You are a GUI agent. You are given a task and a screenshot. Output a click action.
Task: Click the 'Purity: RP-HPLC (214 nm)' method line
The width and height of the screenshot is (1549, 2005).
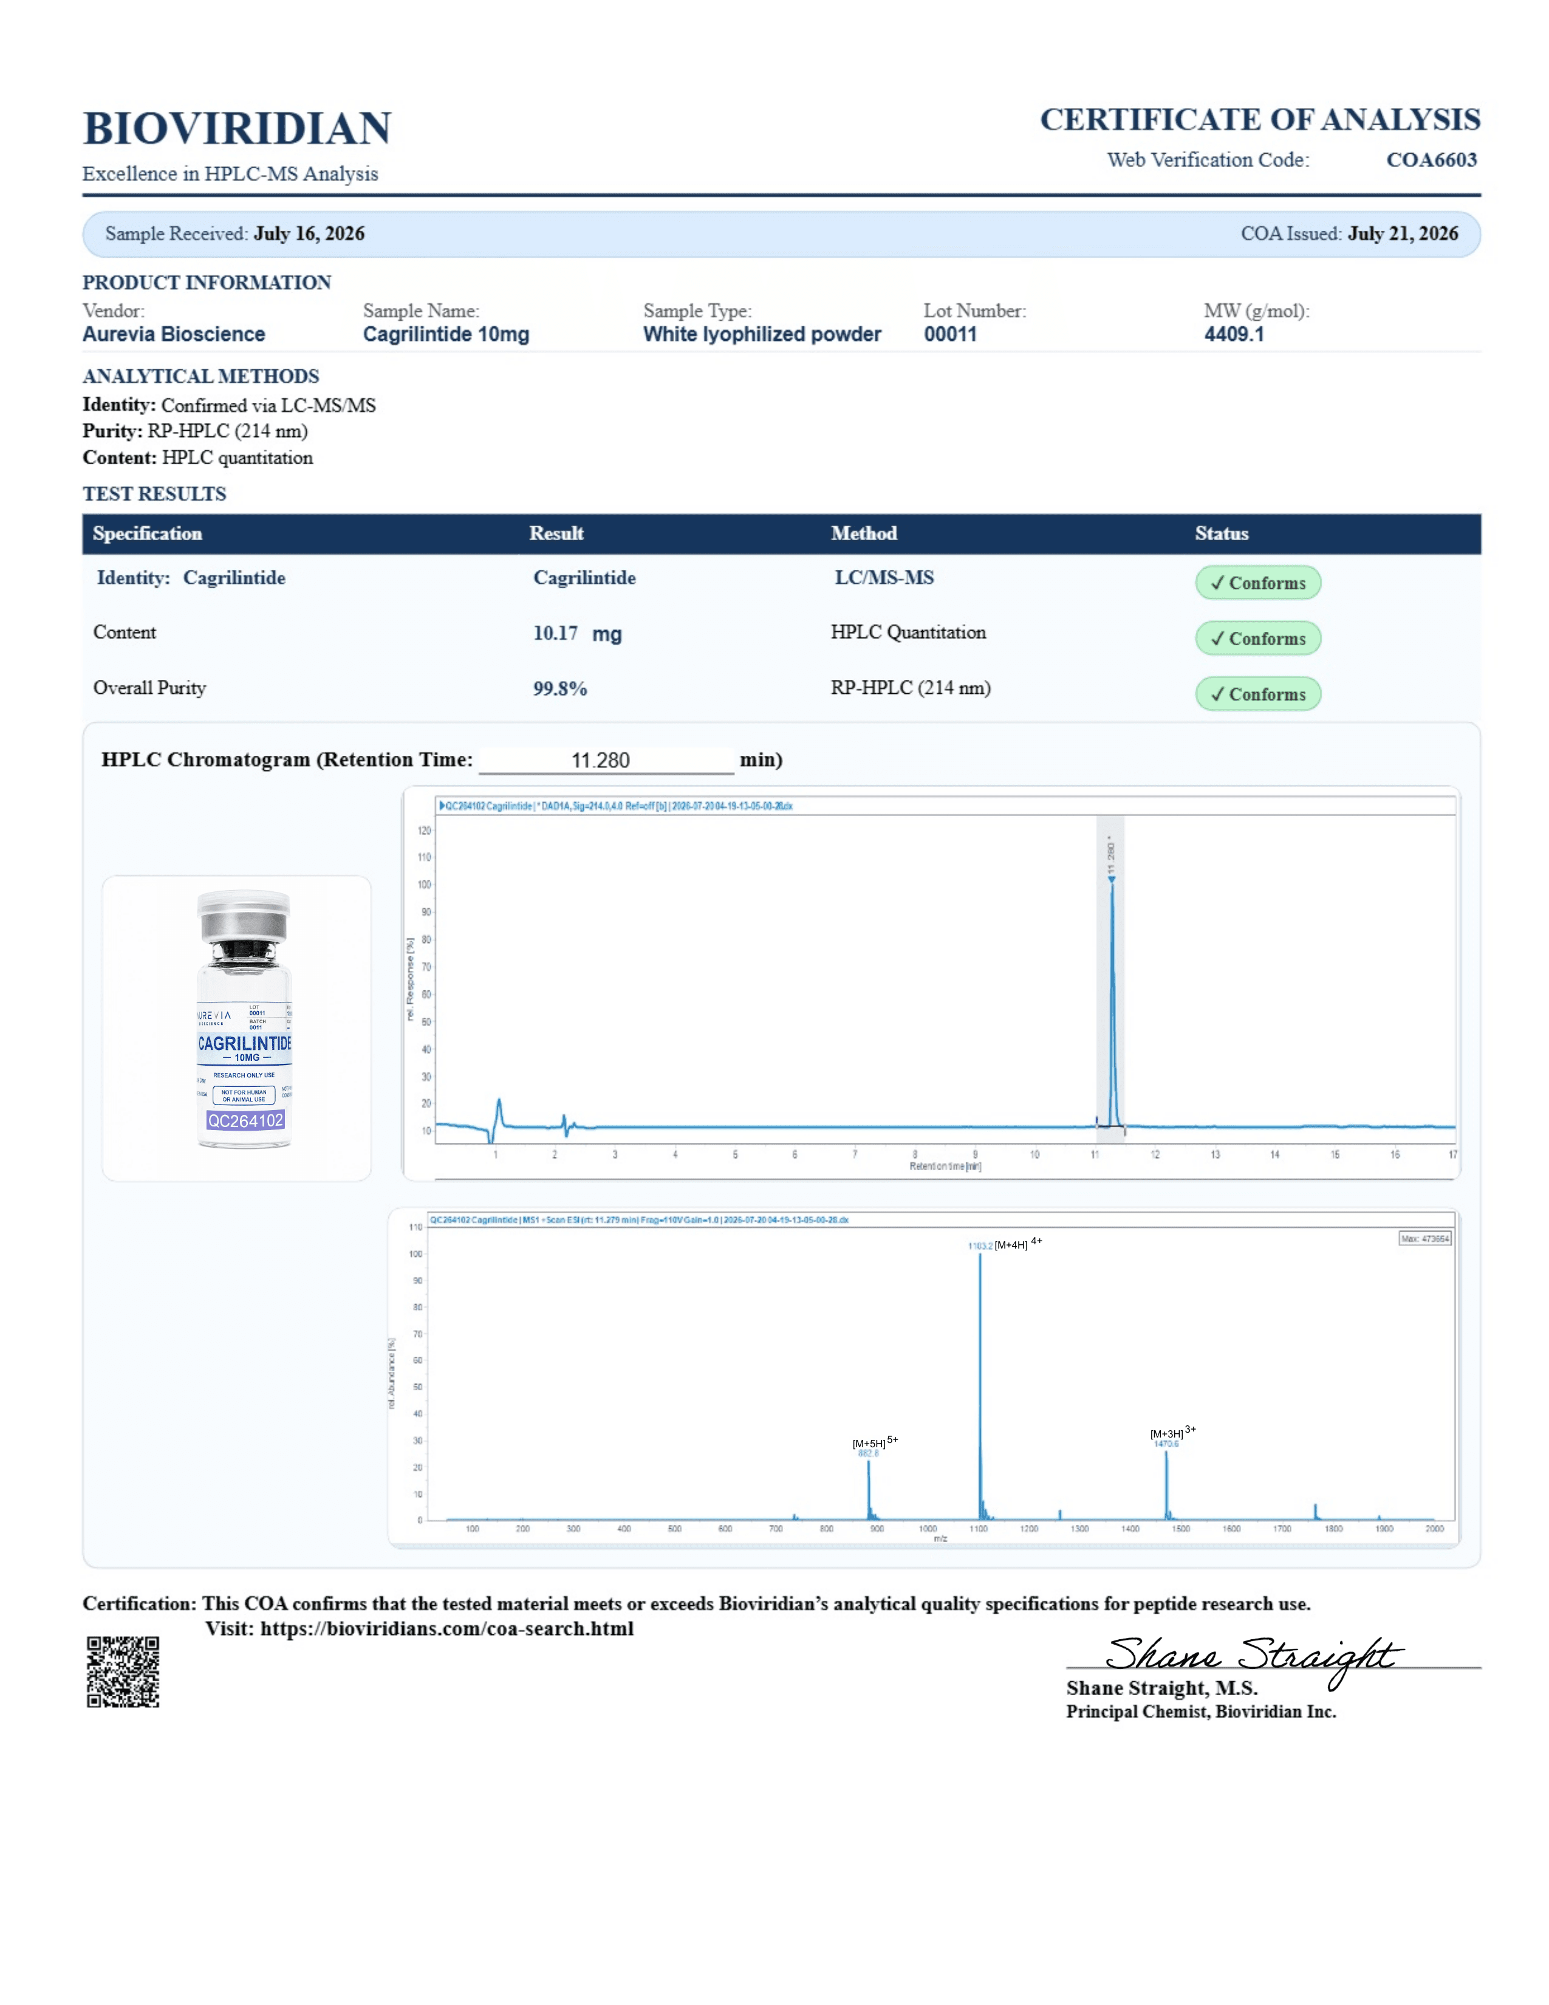pos(196,431)
